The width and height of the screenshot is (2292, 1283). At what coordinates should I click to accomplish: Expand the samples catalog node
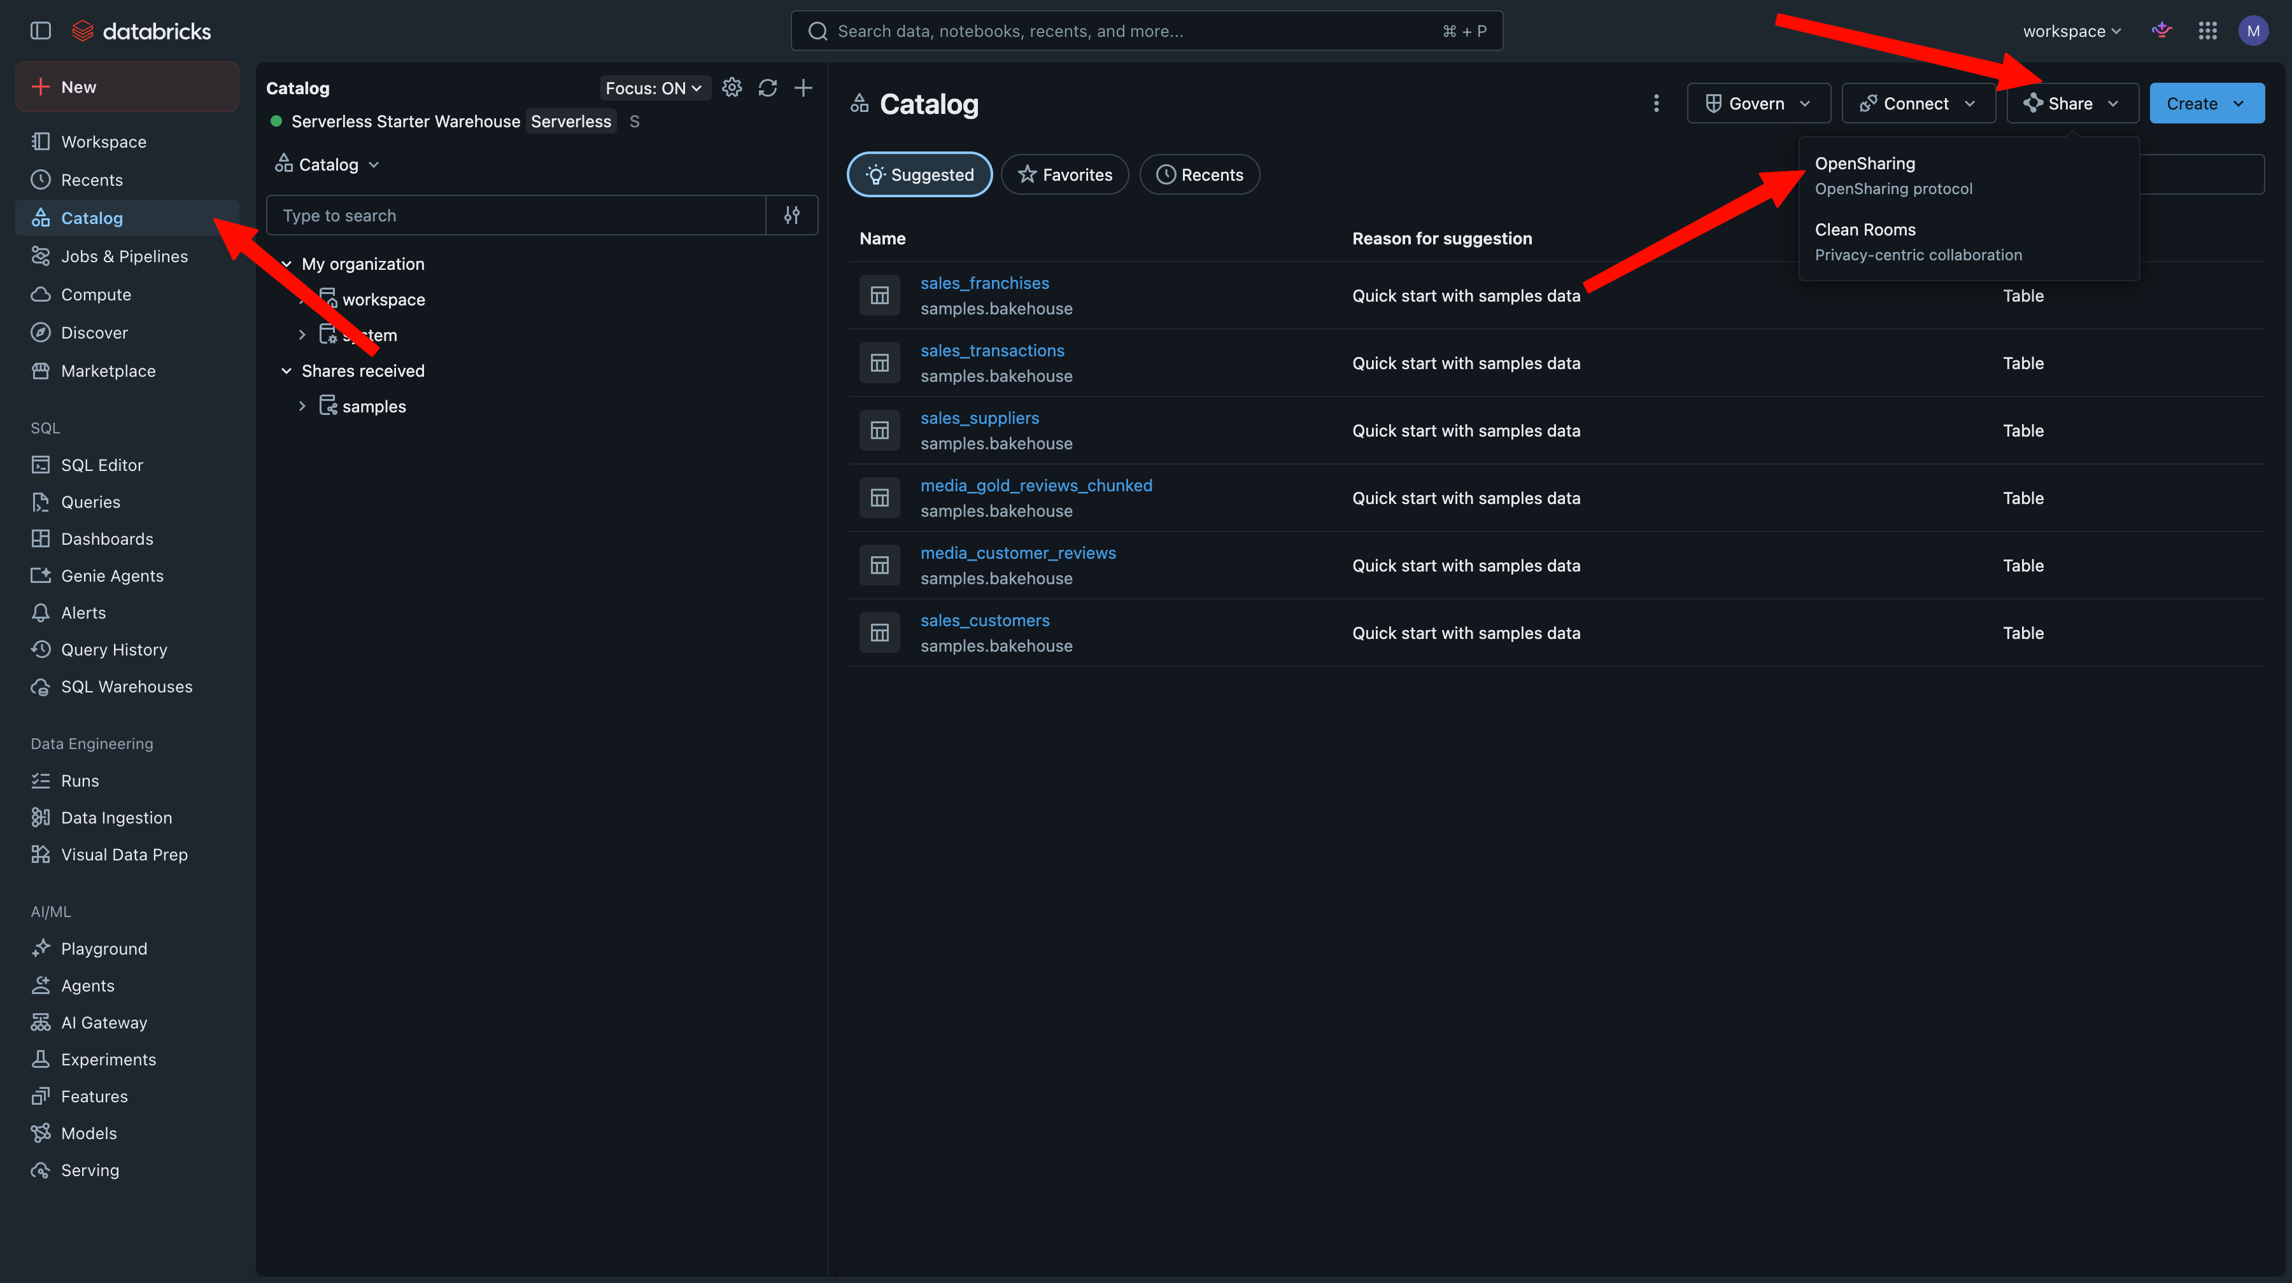click(x=302, y=406)
